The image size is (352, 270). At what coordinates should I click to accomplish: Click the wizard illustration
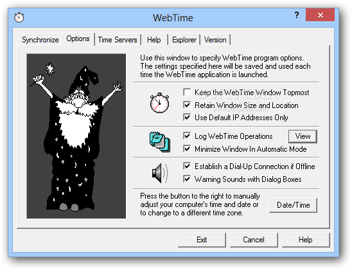[x=76, y=136]
